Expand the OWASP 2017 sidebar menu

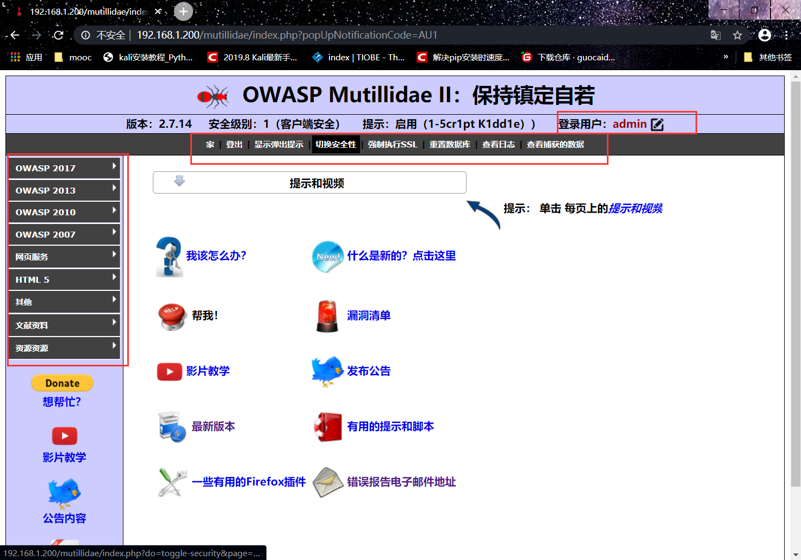(64, 168)
